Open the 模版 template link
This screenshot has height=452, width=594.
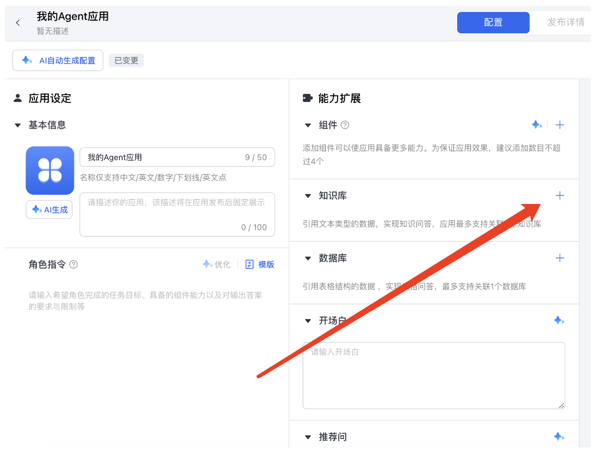click(260, 264)
